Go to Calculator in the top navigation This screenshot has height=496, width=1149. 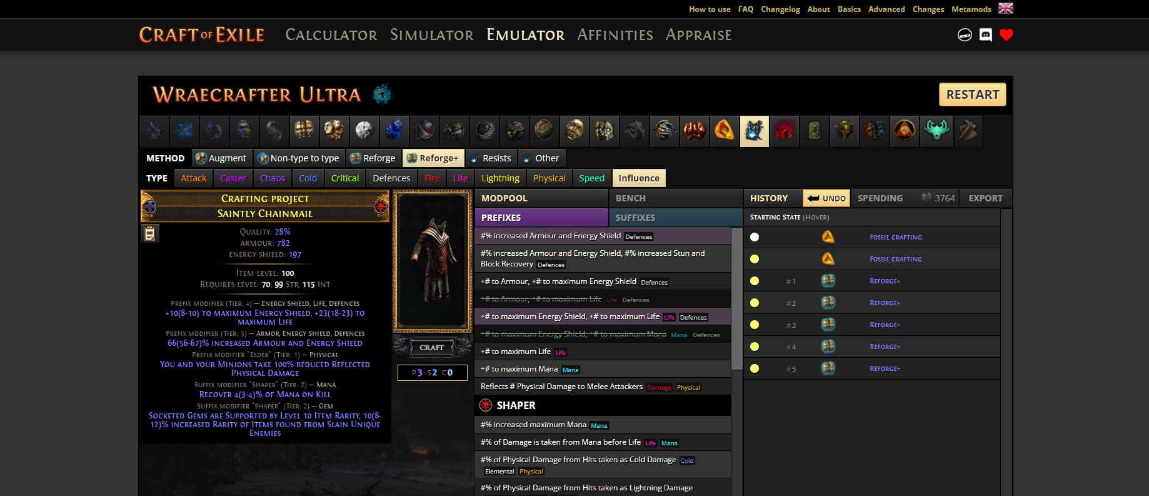[331, 35]
